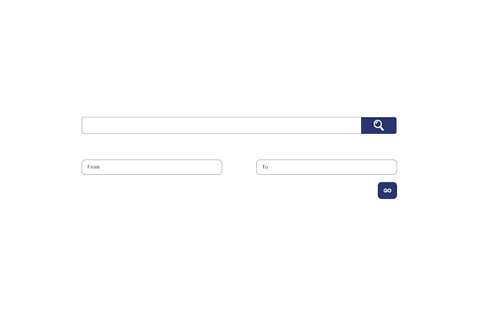Submit the search with the dark blue magnifier button

point(378,125)
